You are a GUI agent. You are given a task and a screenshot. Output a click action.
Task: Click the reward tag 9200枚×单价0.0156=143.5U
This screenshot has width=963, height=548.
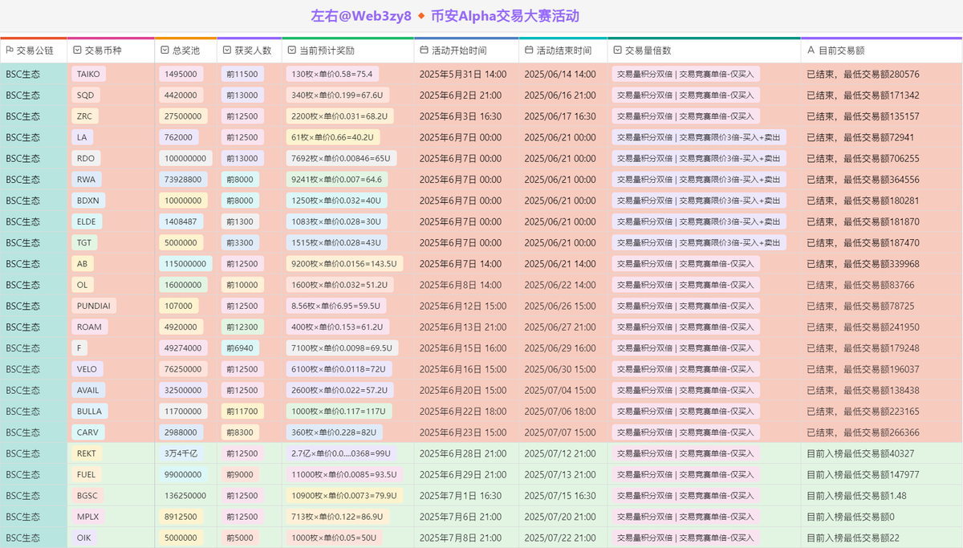345,263
